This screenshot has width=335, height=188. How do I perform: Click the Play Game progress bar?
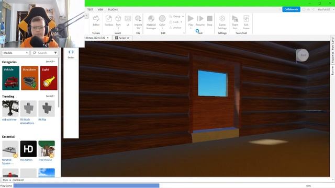(x=86, y=186)
